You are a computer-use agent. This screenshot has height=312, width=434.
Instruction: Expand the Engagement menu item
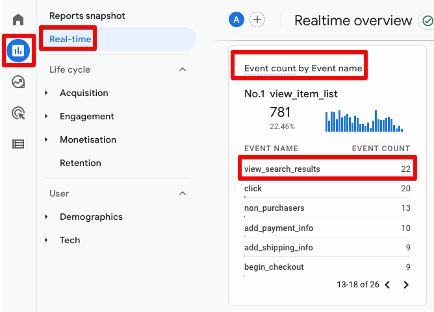47,117
